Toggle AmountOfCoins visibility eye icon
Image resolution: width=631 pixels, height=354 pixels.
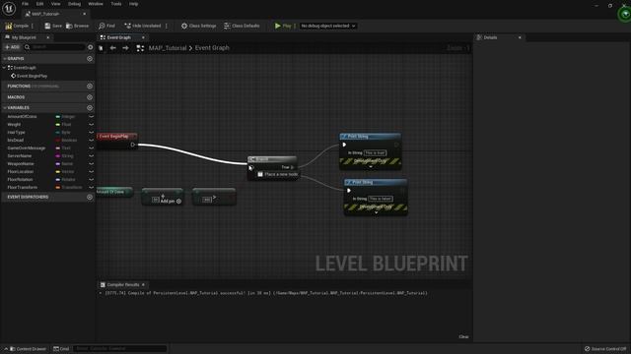(91, 116)
